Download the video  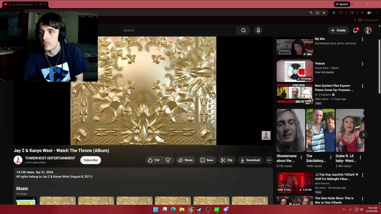click(250, 160)
